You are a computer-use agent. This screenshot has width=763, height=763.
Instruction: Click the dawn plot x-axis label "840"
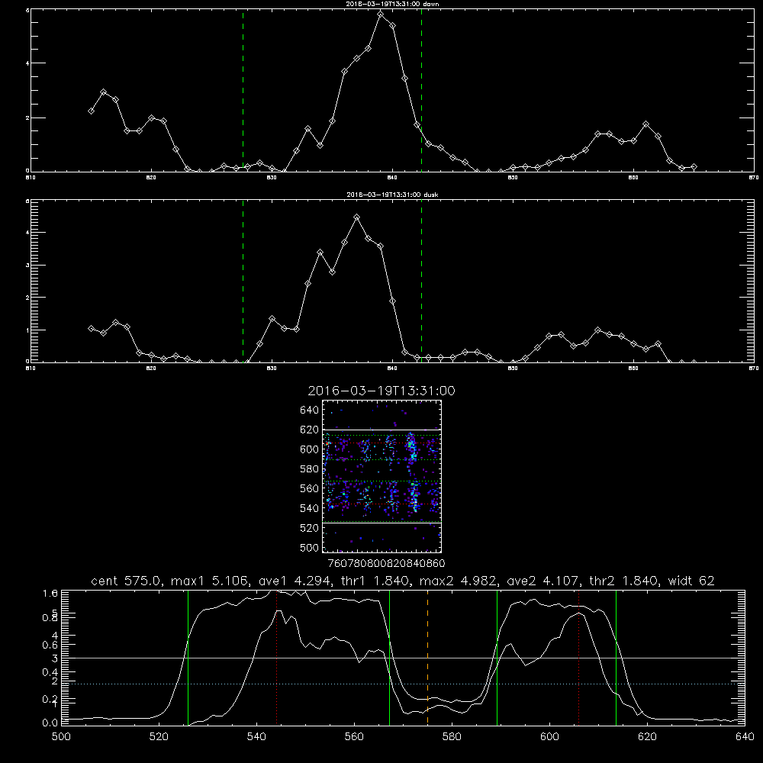[x=393, y=178]
